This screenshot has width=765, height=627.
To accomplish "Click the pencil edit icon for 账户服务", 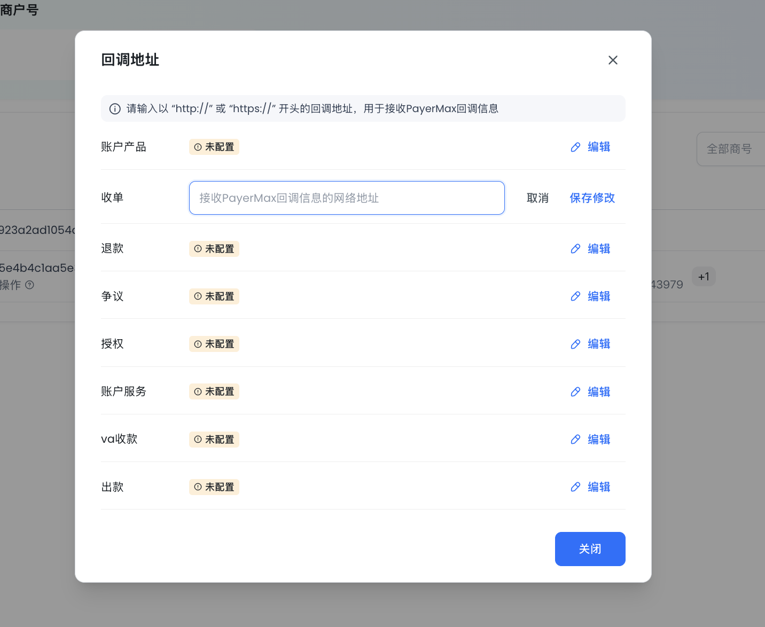I will pyautogui.click(x=575, y=392).
